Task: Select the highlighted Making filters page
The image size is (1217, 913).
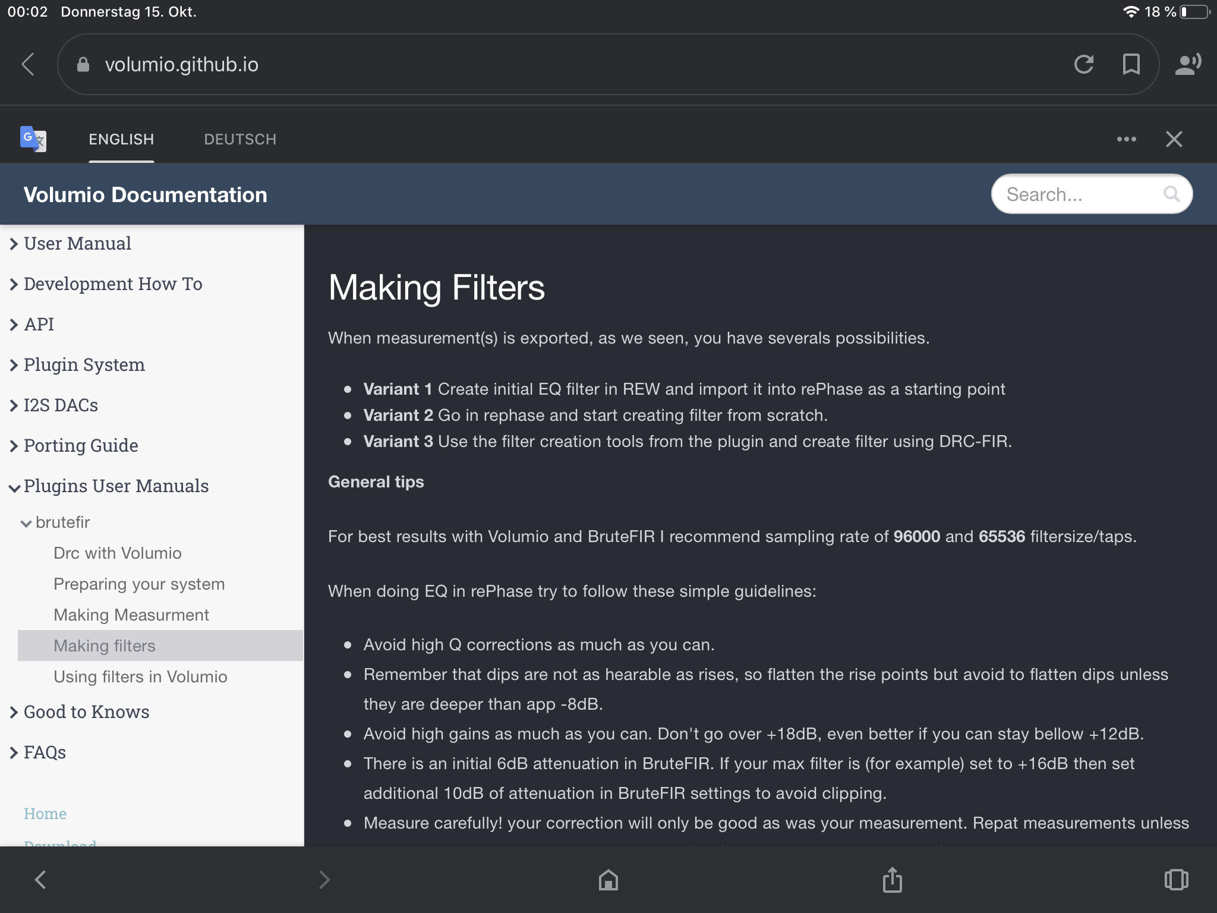Action: point(160,646)
